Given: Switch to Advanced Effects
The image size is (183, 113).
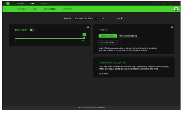Looking at the screenshot, I should pos(128,36).
